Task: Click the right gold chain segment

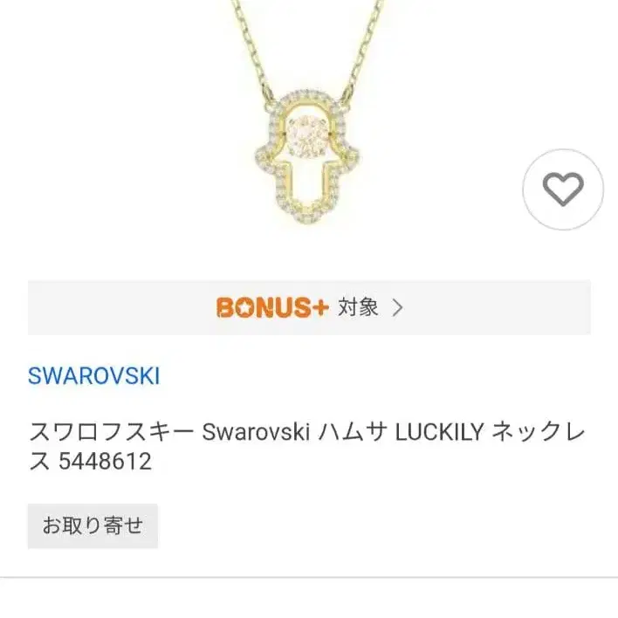Action: coord(362,47)
